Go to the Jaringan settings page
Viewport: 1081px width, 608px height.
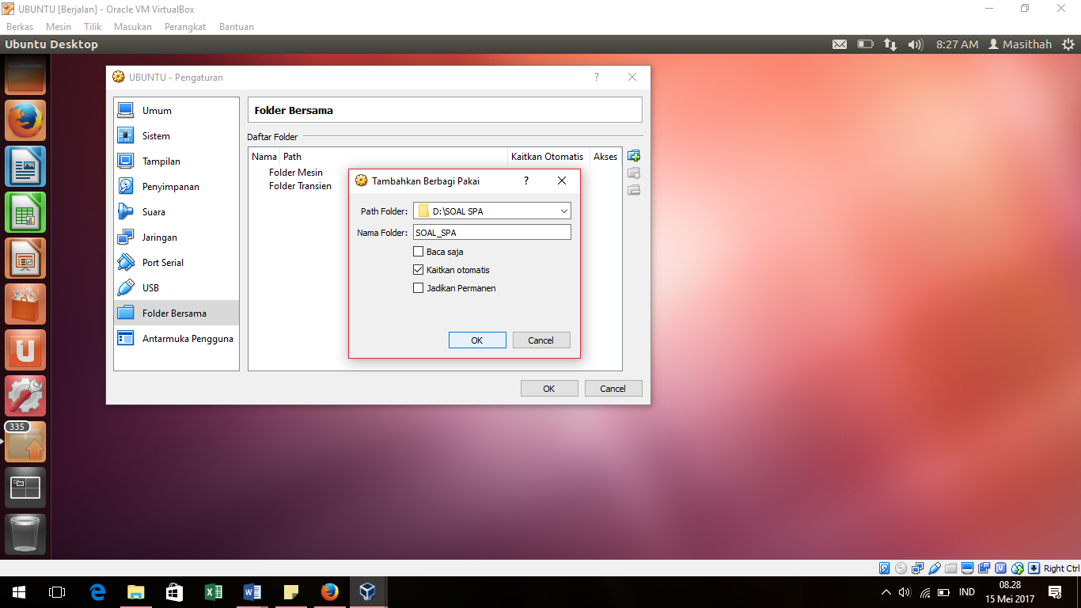(x=176, y=237)
